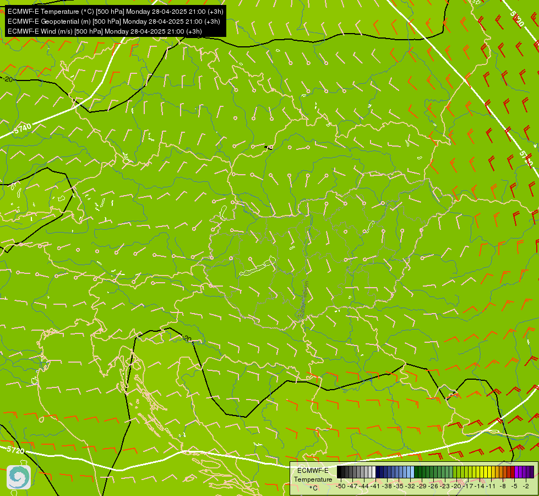539x496 pixels.
Task: Click the 5720 contour label above the swirl logo
Action: 15,450
